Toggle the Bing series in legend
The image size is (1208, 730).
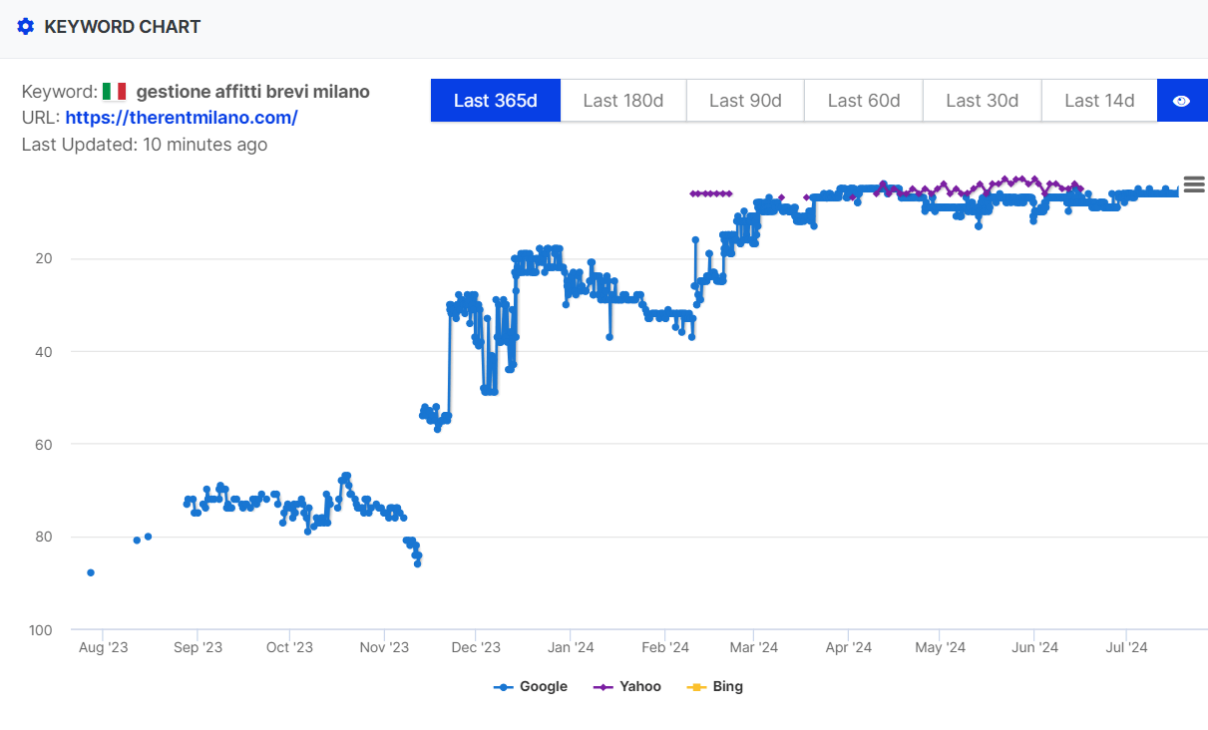pos(727,686)
